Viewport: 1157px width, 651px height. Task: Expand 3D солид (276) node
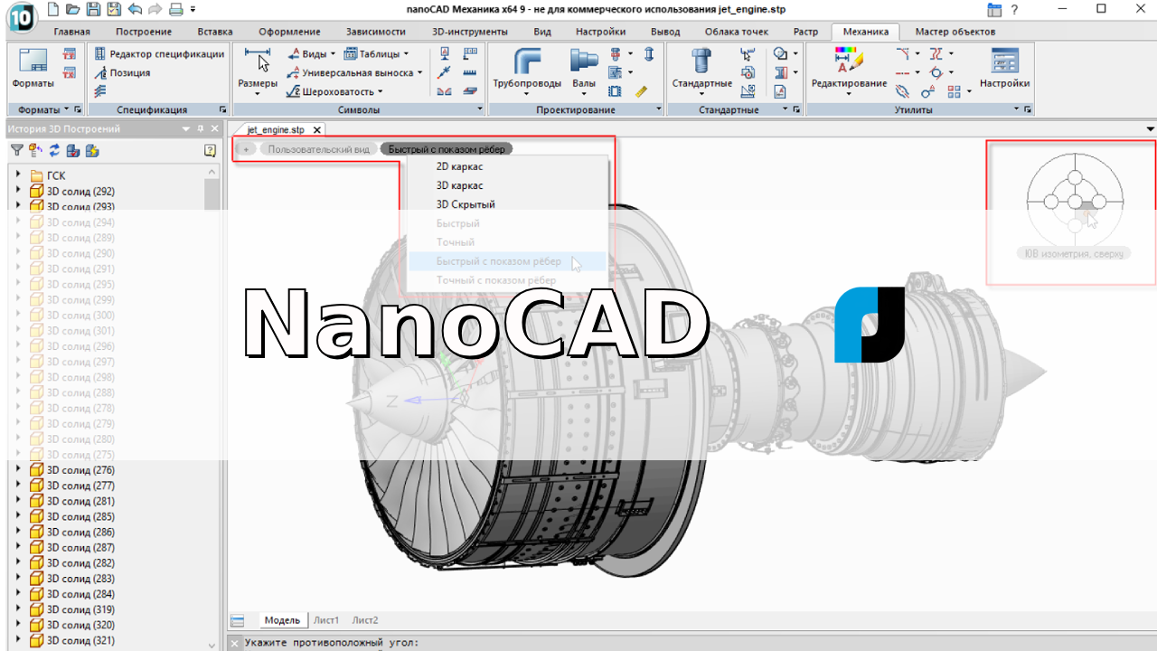point(17,470)
